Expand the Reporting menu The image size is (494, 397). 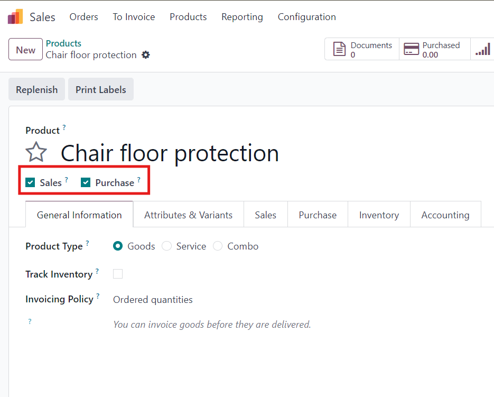pos(242,17)
